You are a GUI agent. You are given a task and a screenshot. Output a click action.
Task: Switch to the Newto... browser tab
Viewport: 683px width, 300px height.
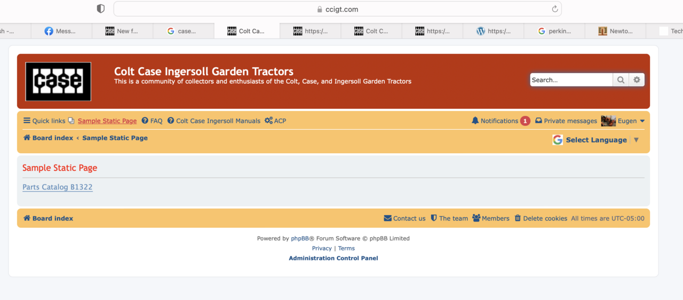[615, 31]
